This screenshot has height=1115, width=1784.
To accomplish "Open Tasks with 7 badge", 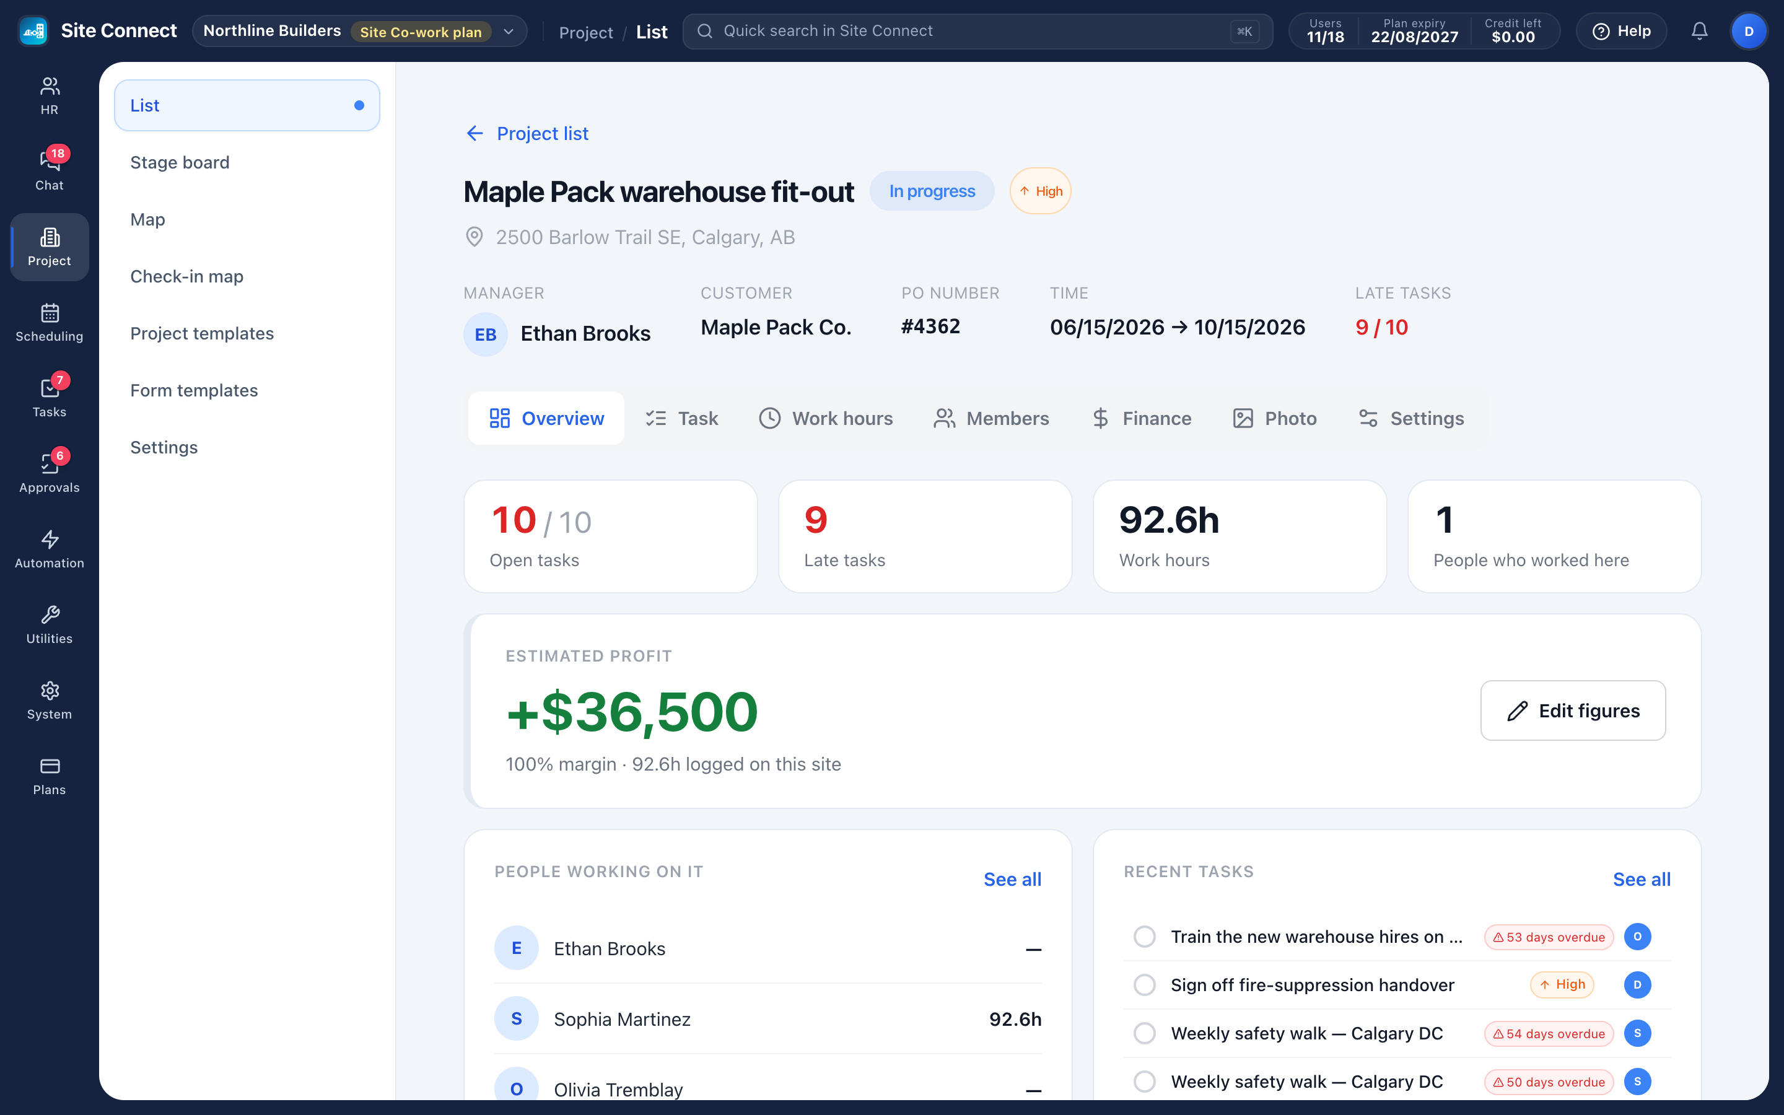I will pos(50,398).
